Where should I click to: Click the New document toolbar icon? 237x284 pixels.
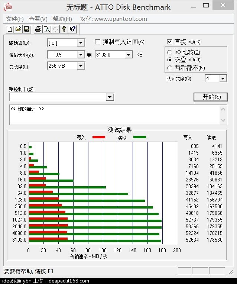tap(10, 29)
